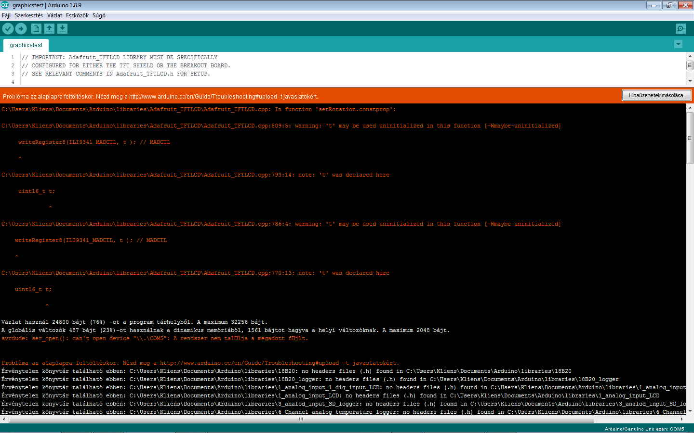Click the orange 'Probléma az alaplapra feltöltéskor' status message
This screenshot has height=433, width=694.
point(160,96)
